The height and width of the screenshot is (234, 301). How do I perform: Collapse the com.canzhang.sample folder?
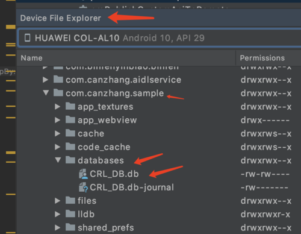[46, 93]
